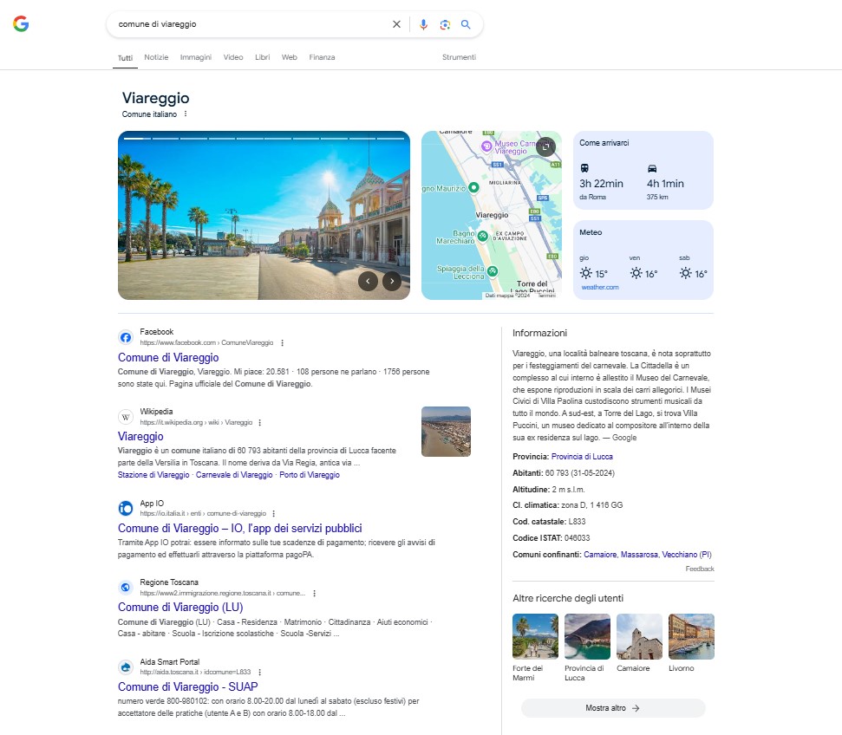Click the Viareggio promenade photo

pyautogui.click(x=264, y=215)
